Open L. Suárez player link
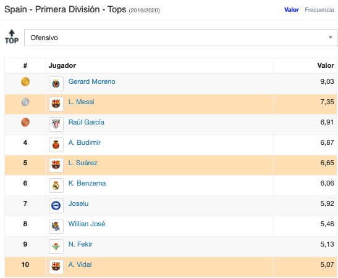 coord(83,163)
